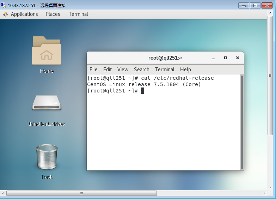The height and width of the screenshot is (199, 276).
Task: Click the "Home" label under folder icon
Action: (x=47, y=71)
